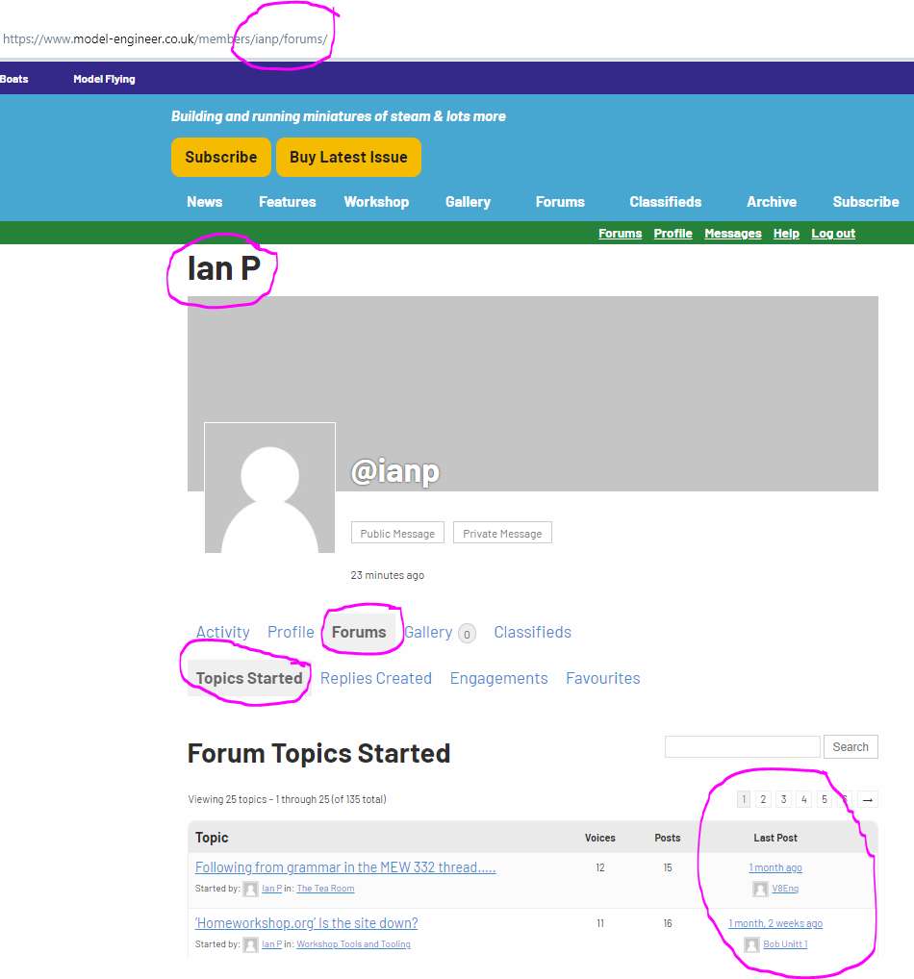The image size is (914, 979).
Task: Go to page 4 in pagination
Action: (804, 799)
